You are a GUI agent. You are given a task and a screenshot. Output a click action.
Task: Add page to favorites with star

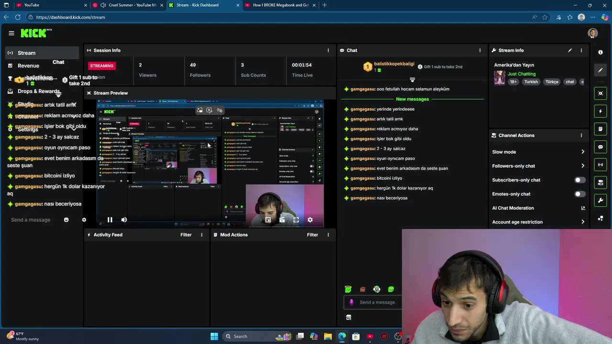click(545, 17)
